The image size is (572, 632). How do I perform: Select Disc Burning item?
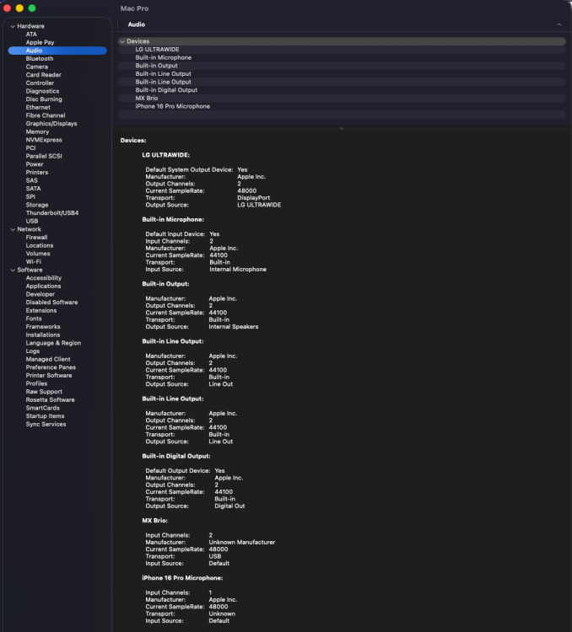pos(44,99)
